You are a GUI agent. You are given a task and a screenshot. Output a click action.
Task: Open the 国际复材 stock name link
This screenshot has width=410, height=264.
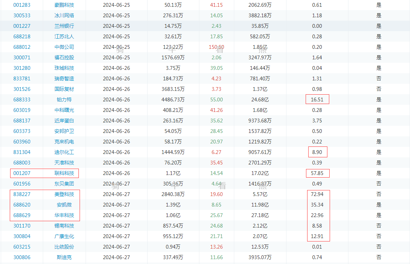[64, 89]
